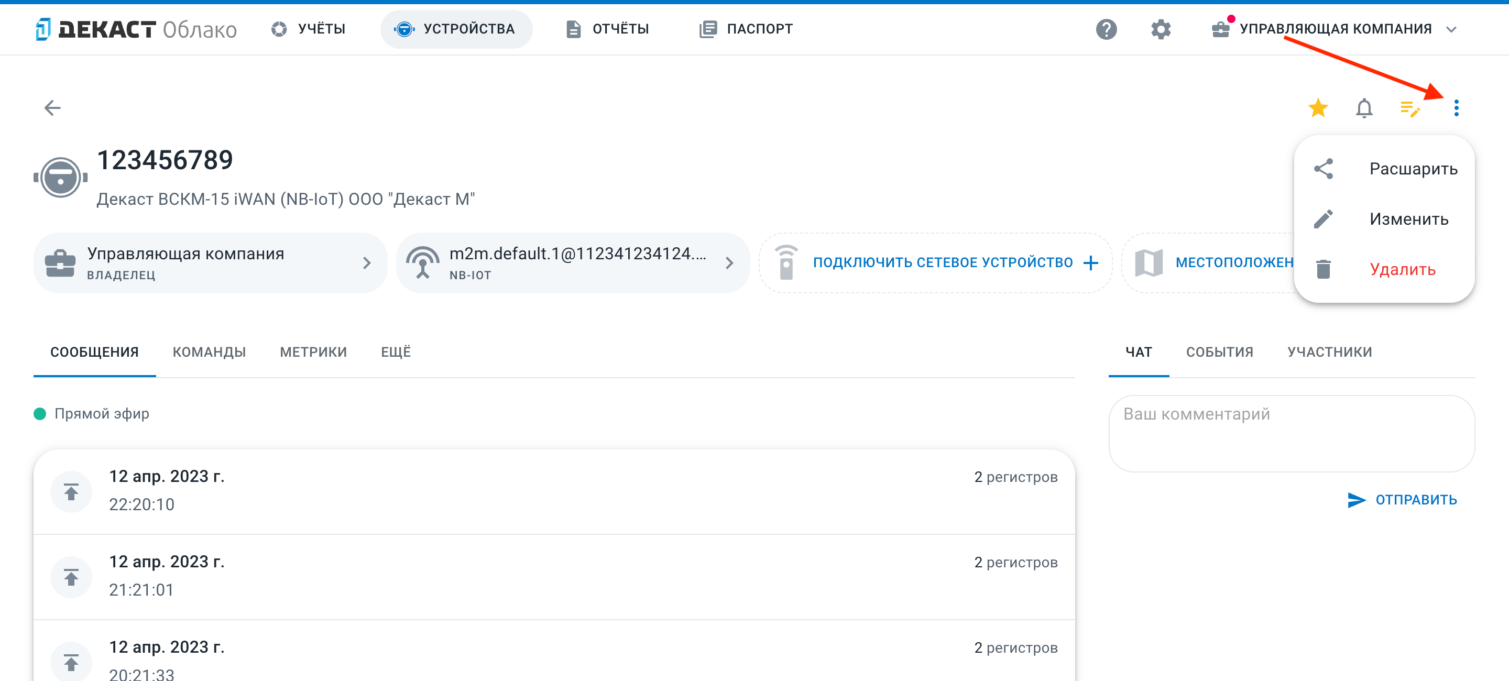Focus the Ваш комментарий text field
The height and width of the screenshot is (681, 1509).
(x=1291, y=433)
